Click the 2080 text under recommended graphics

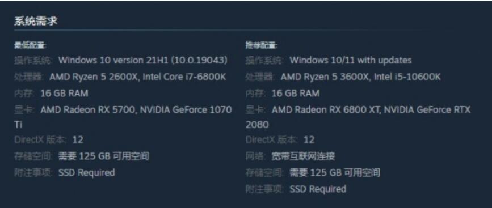(x=257, y=125)
